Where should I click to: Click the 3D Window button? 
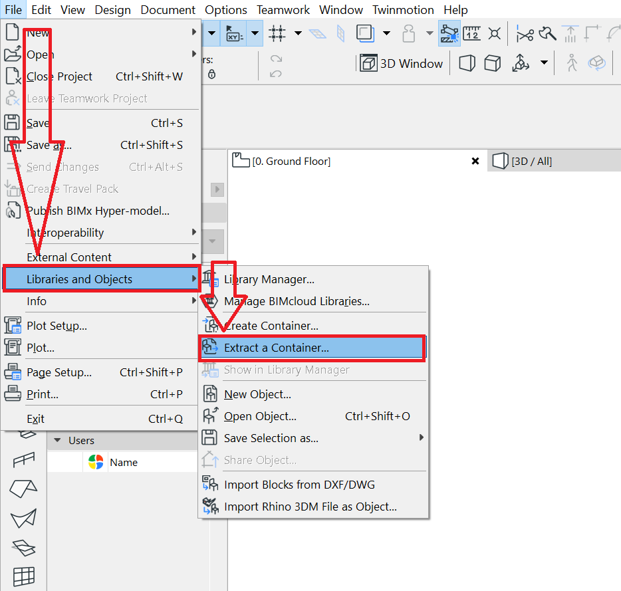[402, 63]
